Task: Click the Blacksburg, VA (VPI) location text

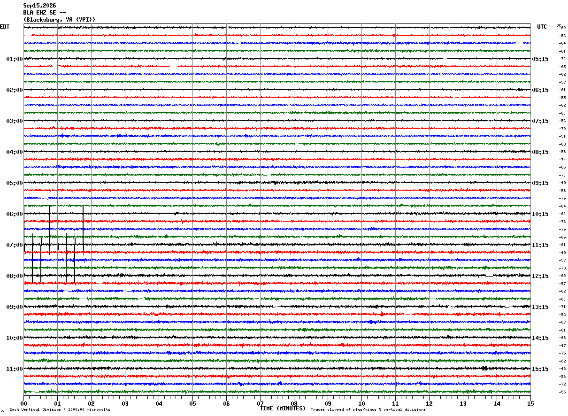Action: (59, 20)
